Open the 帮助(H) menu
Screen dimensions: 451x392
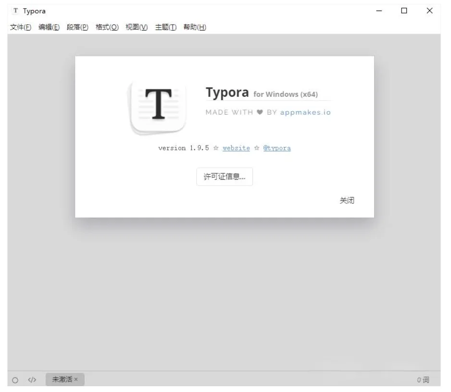point(195,27)
